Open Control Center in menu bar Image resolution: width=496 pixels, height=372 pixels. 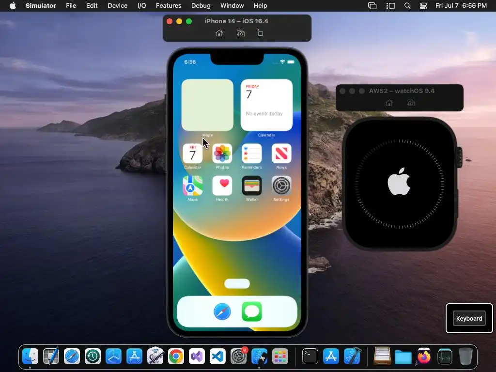(423, 6)
